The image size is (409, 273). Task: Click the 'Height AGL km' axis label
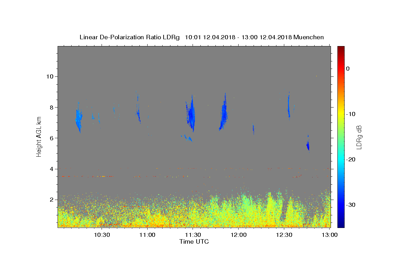pos(39,137)
